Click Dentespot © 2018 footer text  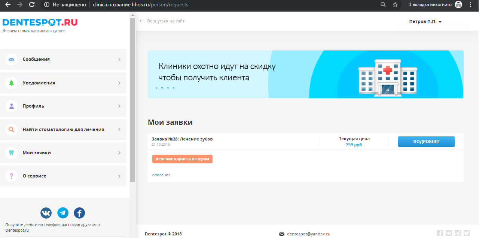pyautogui.click(x=163, y=234)
